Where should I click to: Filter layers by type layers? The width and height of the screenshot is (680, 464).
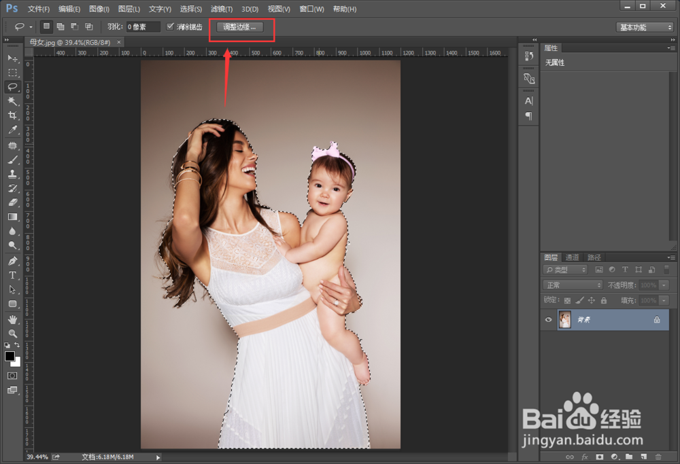click(x=625, y=270)
